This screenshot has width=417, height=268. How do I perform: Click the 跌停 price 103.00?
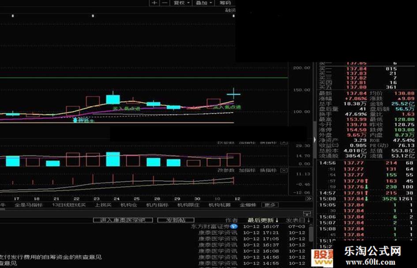[404, 130]
